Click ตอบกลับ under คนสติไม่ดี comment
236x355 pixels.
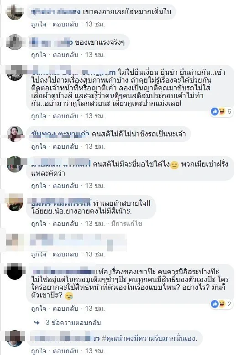tap(65, 146)
